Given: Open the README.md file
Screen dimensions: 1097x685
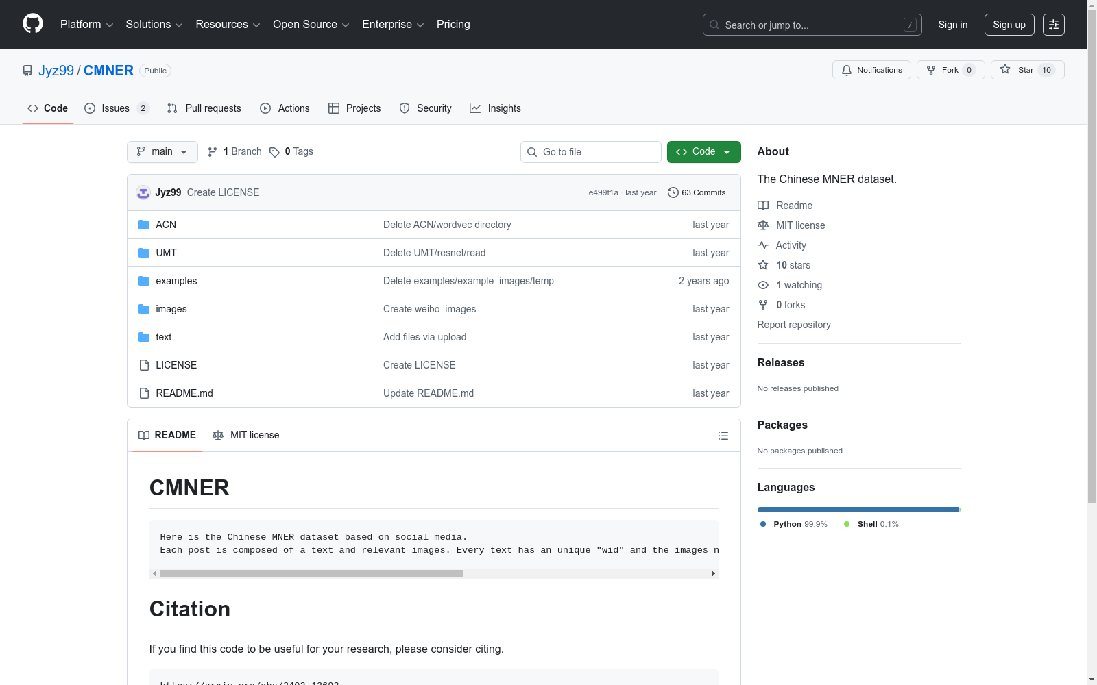Looking at the screenshot, I should pyautogui.click(x=184, y=393).
